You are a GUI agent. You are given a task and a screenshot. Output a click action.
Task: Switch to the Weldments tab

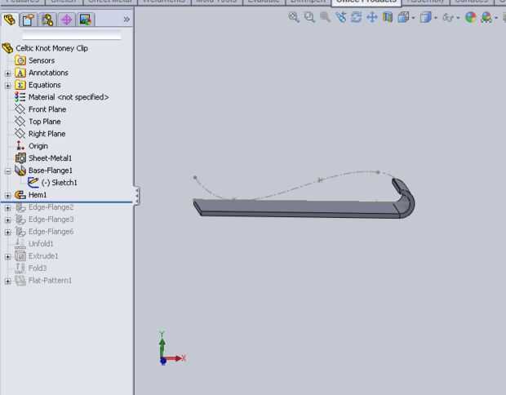tap(164, 2)
